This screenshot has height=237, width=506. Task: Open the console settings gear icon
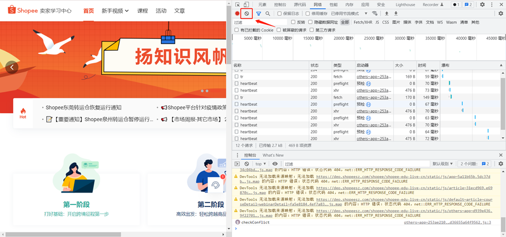click(500, 164)
